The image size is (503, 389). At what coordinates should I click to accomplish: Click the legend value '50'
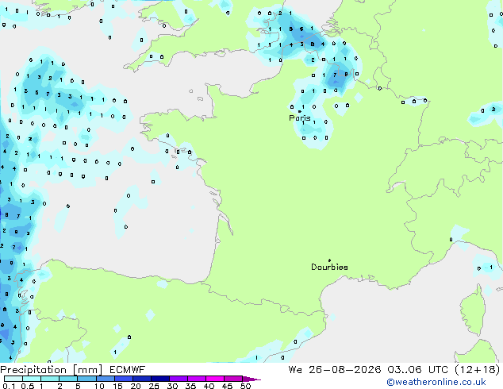click(x=245, y=386)
